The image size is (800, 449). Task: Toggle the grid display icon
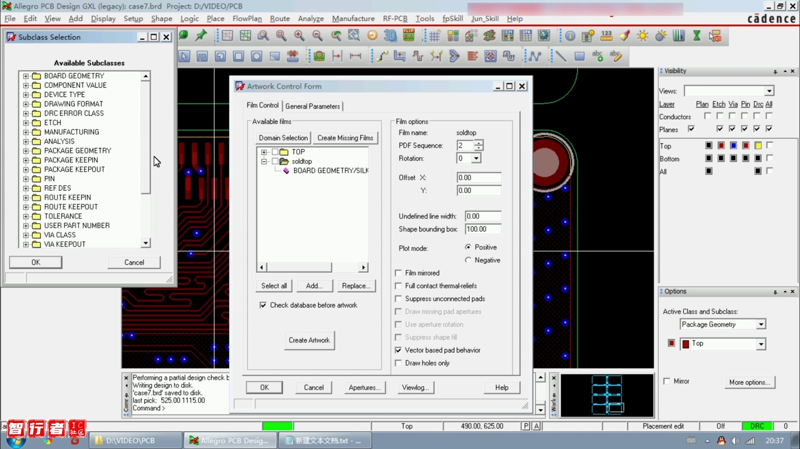[x=434, y=36]
